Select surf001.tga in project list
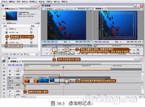The height and width of the screenshot is (107, 145). click(14, 32)
